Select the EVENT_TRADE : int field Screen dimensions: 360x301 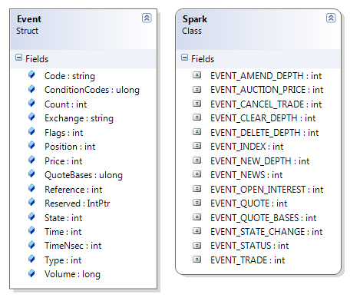point(248,260)
